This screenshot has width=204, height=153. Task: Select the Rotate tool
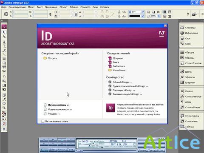pyautogui.click(x=4, y=77)
